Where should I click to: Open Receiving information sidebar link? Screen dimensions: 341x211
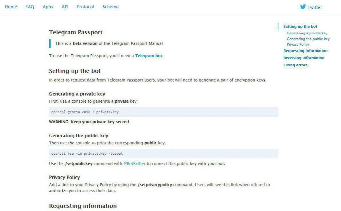click(304, 58)
